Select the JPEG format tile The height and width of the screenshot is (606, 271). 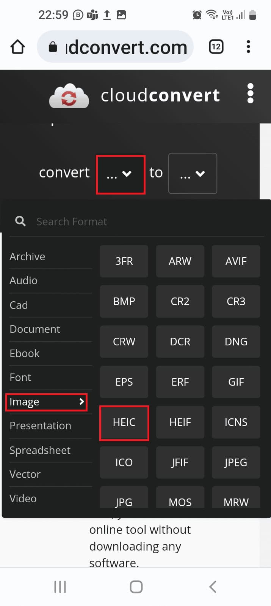click(236, 462)
